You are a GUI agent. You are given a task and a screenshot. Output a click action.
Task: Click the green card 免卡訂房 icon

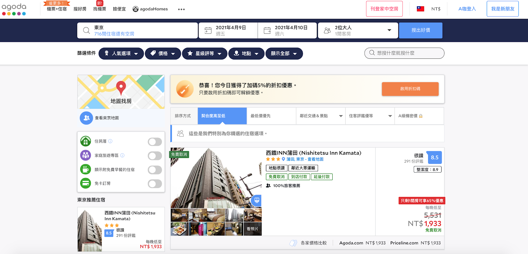[x=86, y=183]
